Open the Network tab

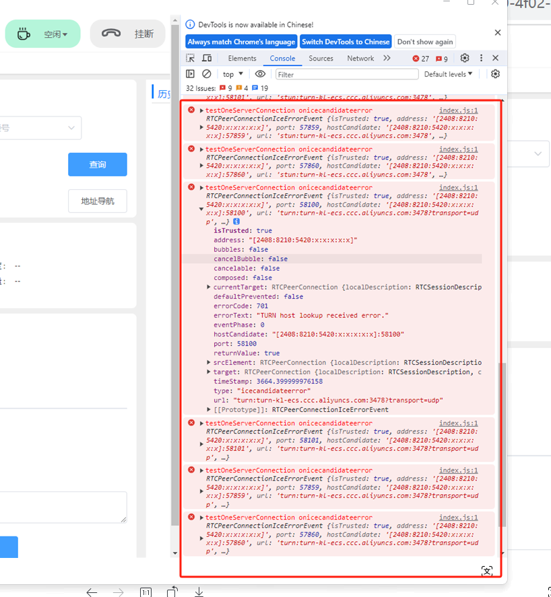360,59
